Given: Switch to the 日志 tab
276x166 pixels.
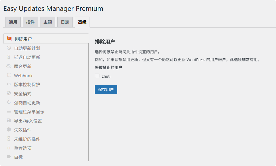Looking at the screenshot, I should click(x=65, y=22).
